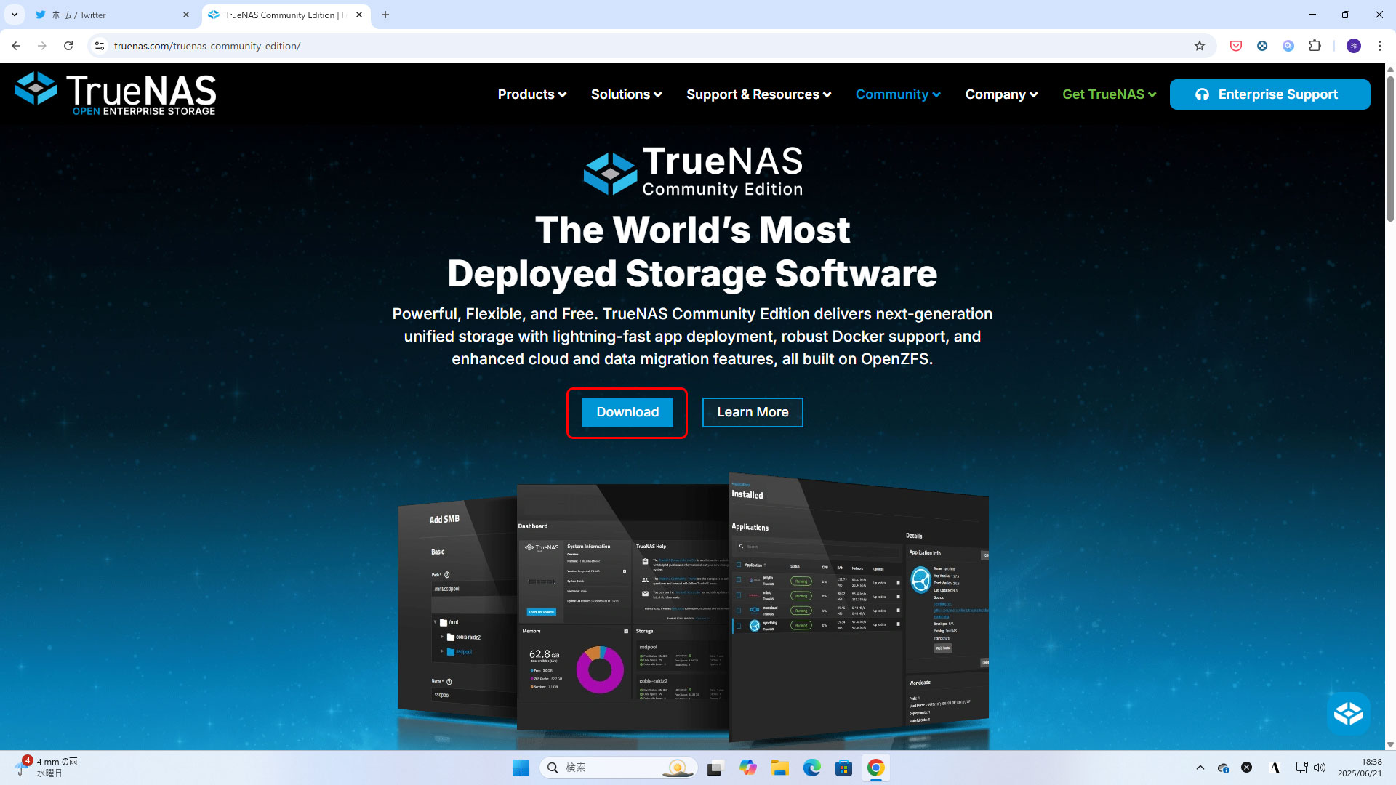This screenshot has height=785, width=1396.
Task: Expand the Get TrueNAS menu
Action: coord(1109,94)
